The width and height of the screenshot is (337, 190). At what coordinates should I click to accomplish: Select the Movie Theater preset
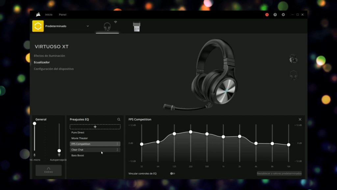pyautogui.click(x=95, y=138)
